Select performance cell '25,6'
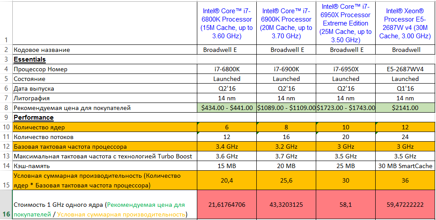The height and width of the screenshot is (220, 436). coord(286,180)
